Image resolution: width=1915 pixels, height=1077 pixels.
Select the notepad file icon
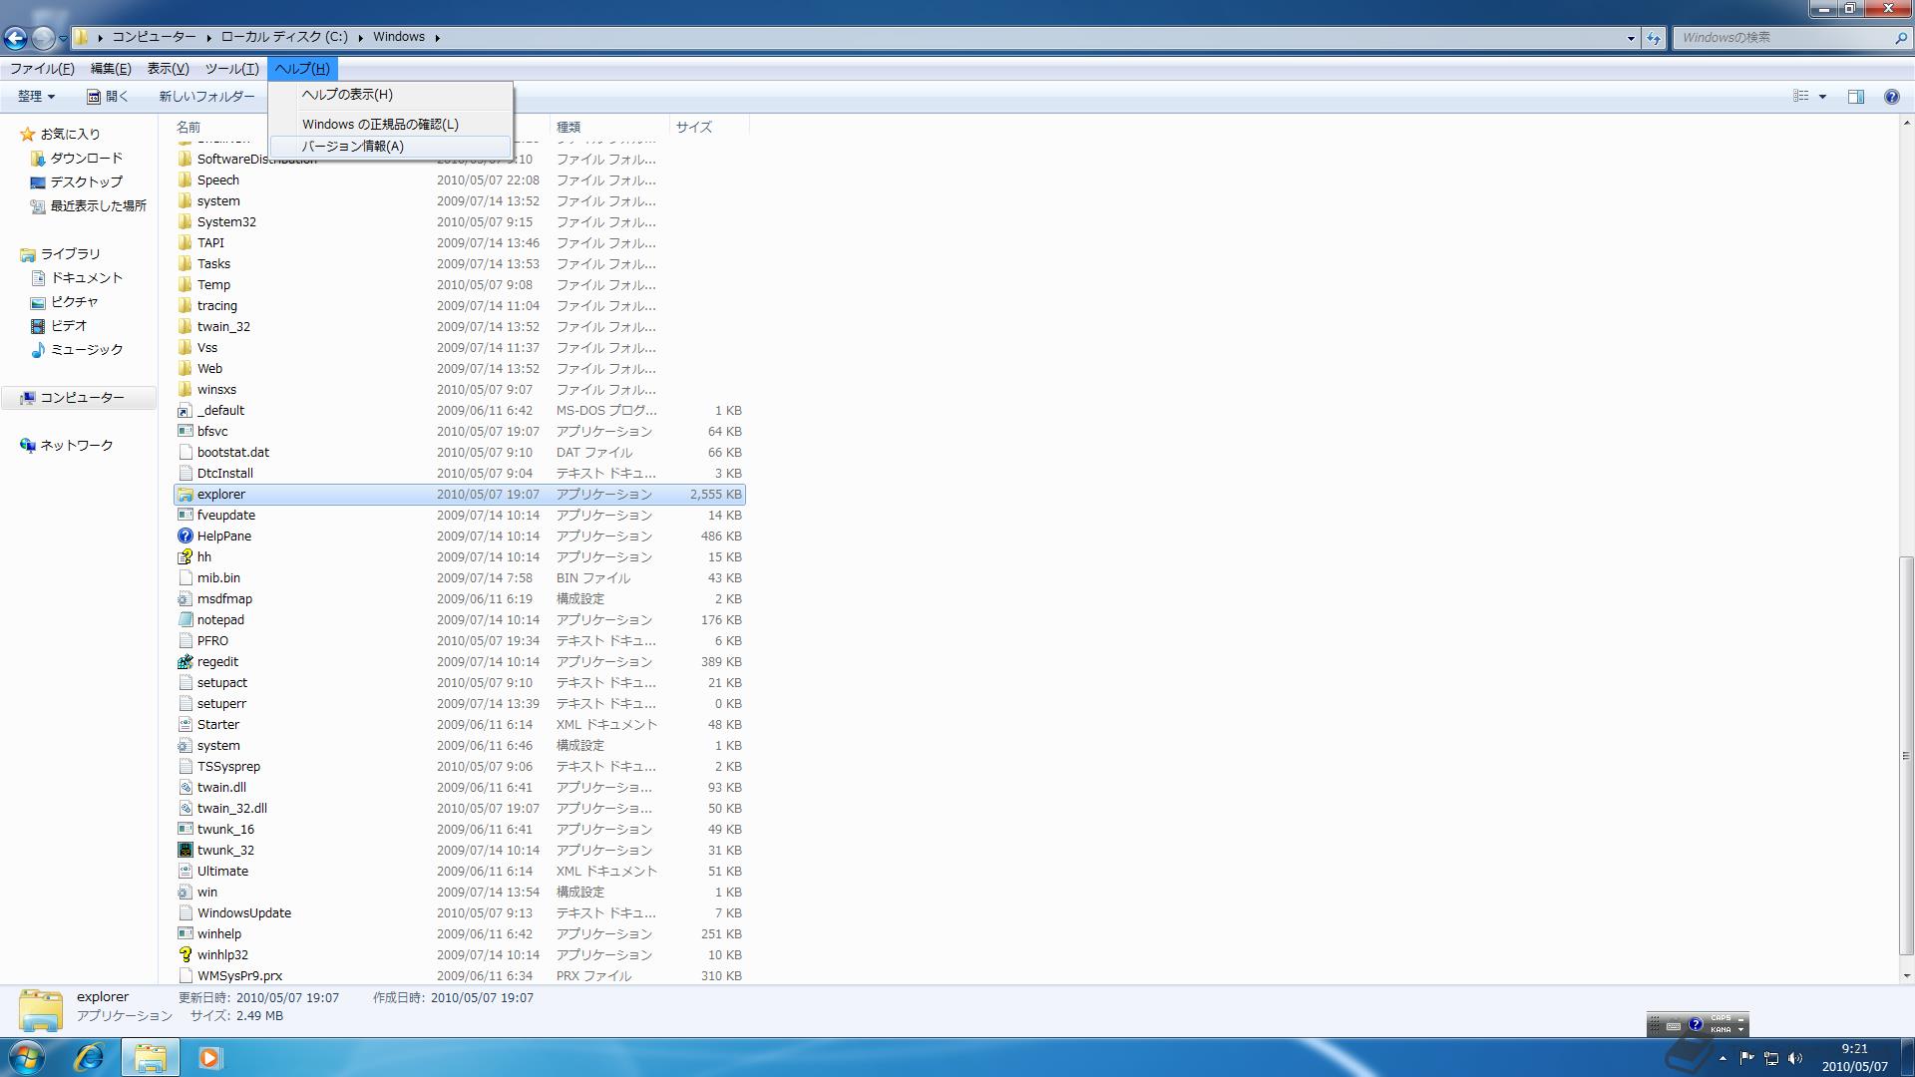coord(185,620)
